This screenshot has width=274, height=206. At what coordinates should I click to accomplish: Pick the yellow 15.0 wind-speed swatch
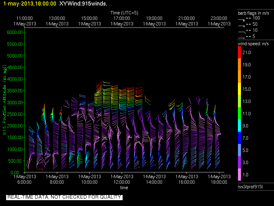(239, 89)
